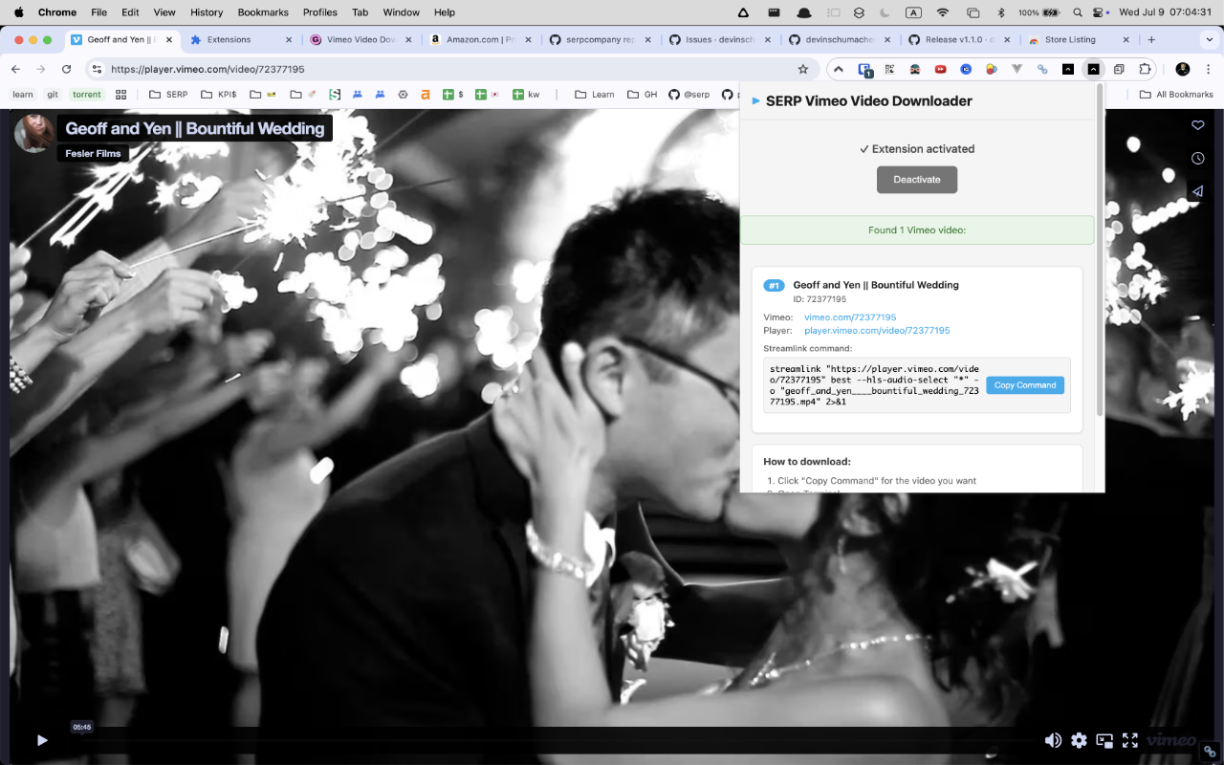Open the GH bookmarks folder
This screenshot has height=765, width=1224.
(643, 95)
